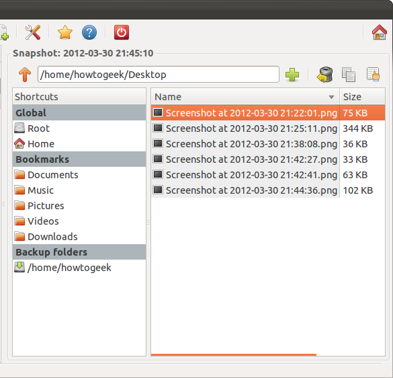The height and width of the screenshot is (378, 393).
Task: Click the new snapshot icon at the toolbar's left edge
Action: tap(4, 32)
